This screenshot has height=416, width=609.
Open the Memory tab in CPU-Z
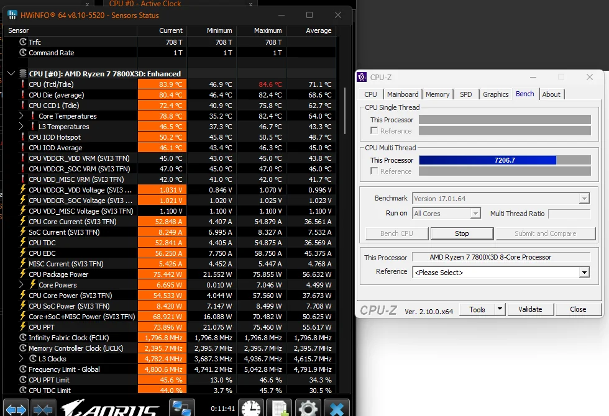coord(437,94)
